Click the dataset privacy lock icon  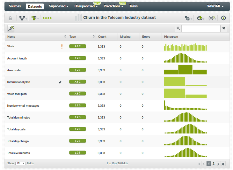[11, 18]
